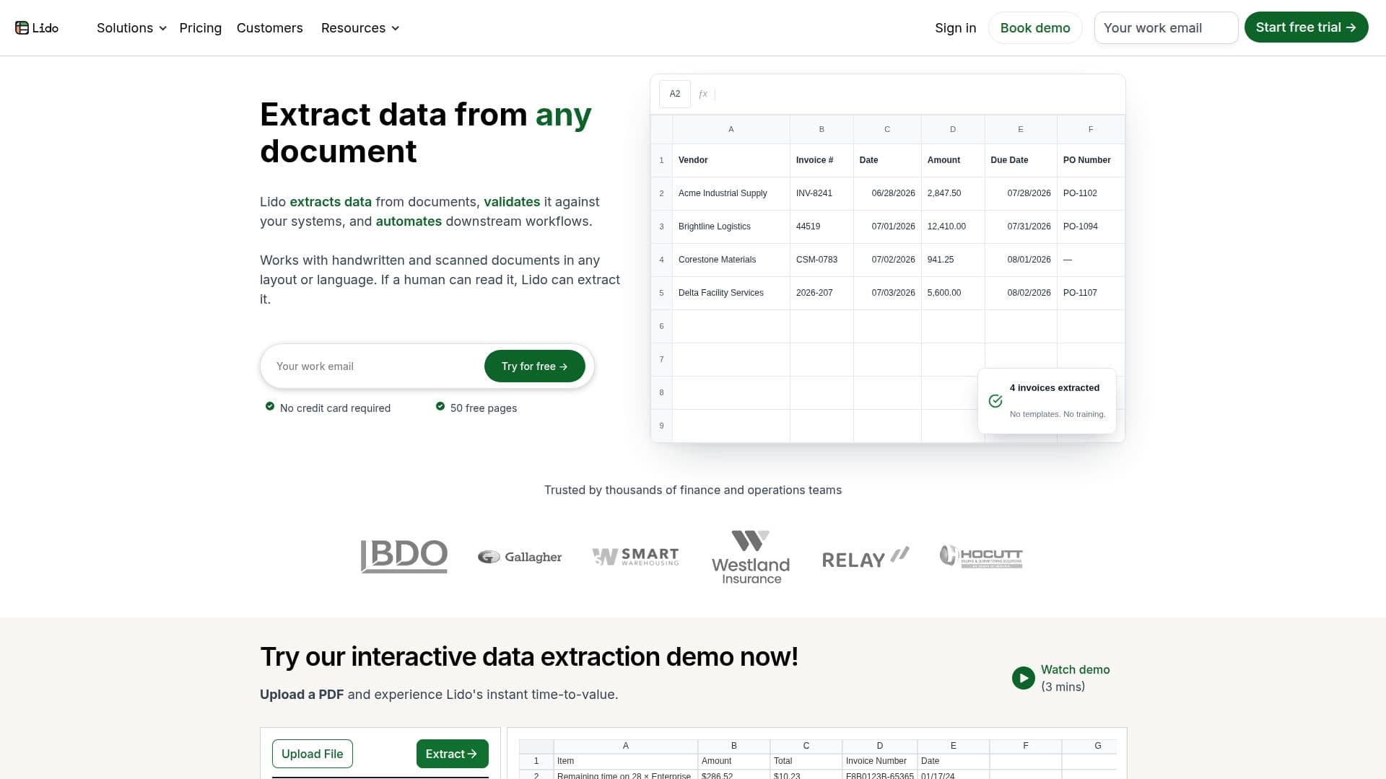This screenshot has width=1386, height=779.
Task: Click the Sign in link
Action: click(956, 28)
